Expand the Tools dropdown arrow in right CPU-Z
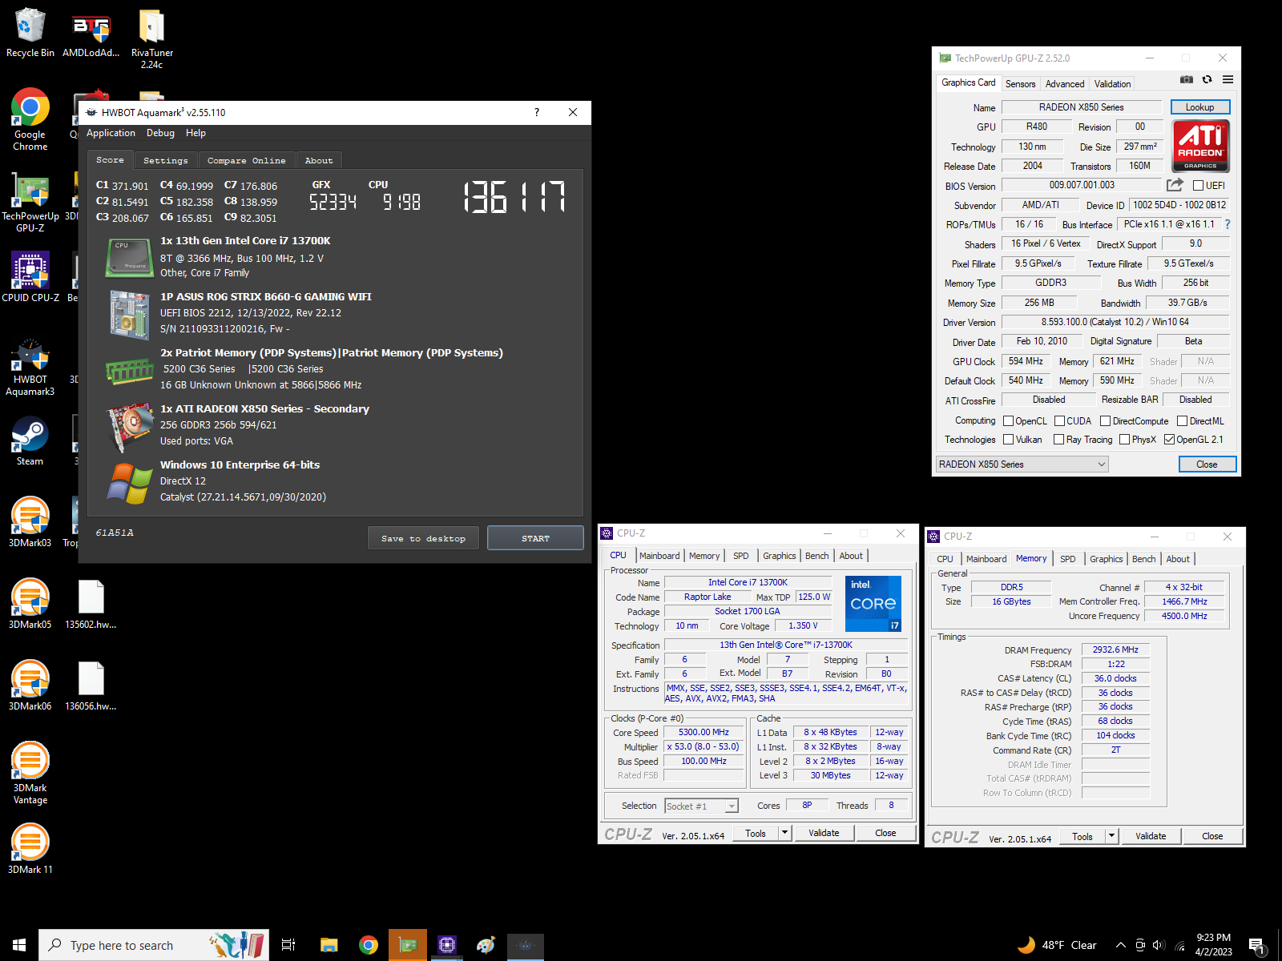This screenshot has width=1282, height=961. pyautogui.click(x=1111, y=836)
